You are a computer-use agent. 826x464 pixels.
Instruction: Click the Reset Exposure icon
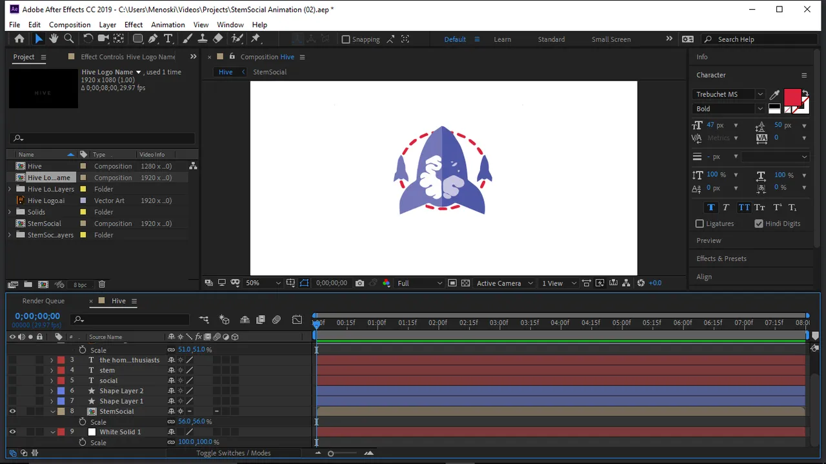coord(640,283)
